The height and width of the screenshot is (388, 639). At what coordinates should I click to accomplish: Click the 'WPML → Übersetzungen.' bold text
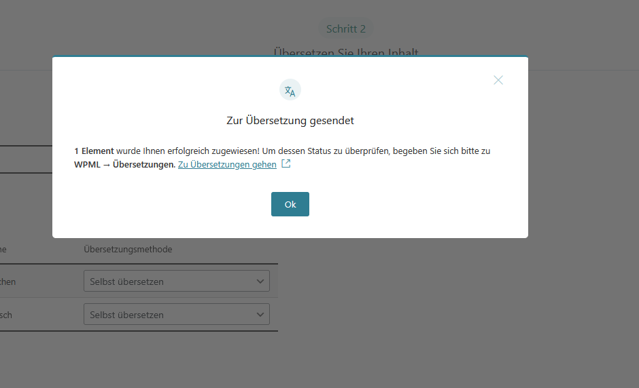coord(124,164)
